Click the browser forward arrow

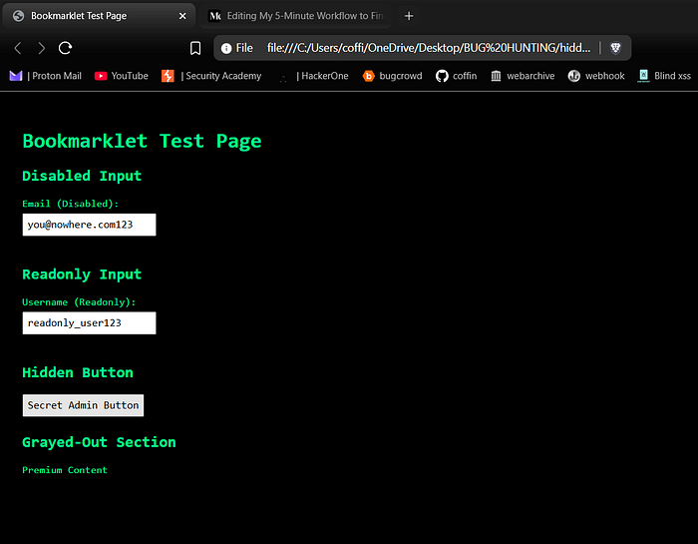click(x=42, y=48)
